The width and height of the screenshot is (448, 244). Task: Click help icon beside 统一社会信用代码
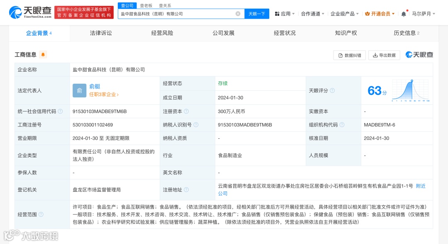pos(60,111)
